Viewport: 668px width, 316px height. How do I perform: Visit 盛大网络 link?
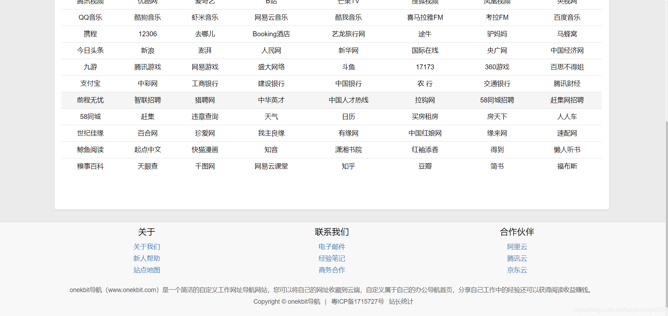(x=271, y=67)
